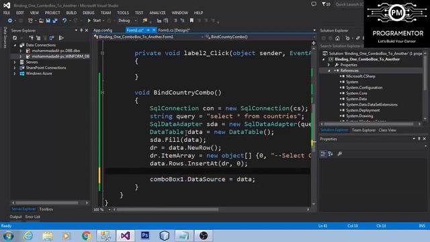
Task: Open Internet Explorer from the taskbar
Action: tap(28, 236)
